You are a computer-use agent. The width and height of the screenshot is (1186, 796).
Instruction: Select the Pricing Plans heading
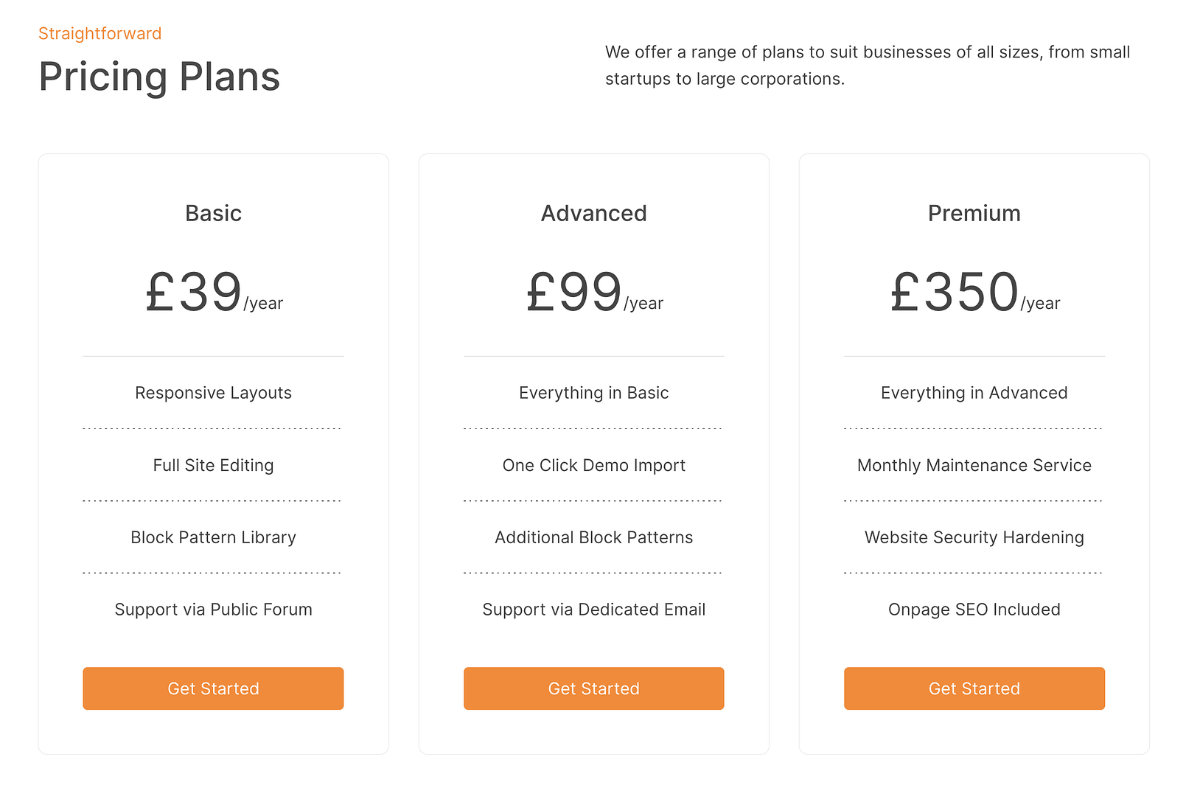(159, 77)
